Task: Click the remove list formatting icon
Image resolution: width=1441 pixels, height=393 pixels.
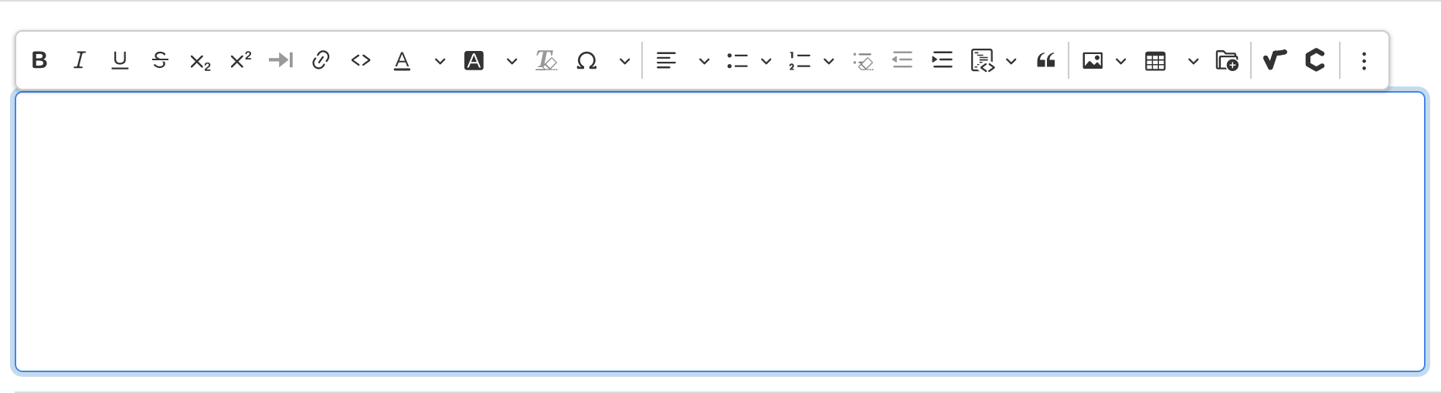Action: point(862,60)
